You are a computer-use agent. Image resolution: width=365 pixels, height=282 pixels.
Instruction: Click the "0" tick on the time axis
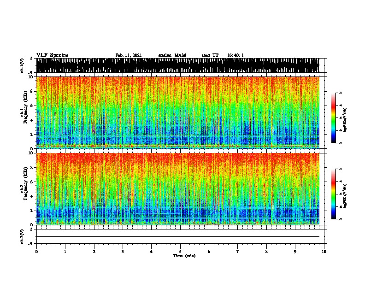36,252
